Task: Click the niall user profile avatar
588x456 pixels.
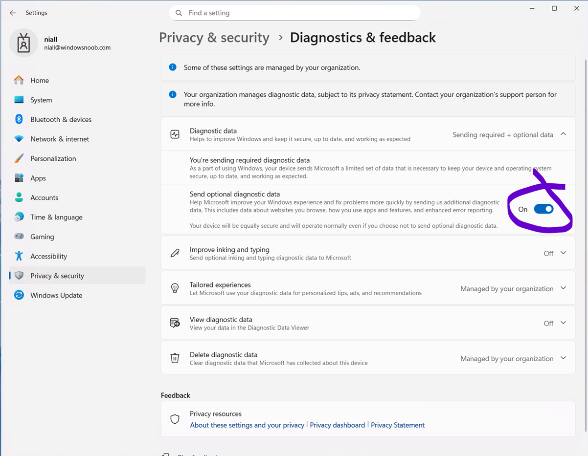Action: [23, 43]
